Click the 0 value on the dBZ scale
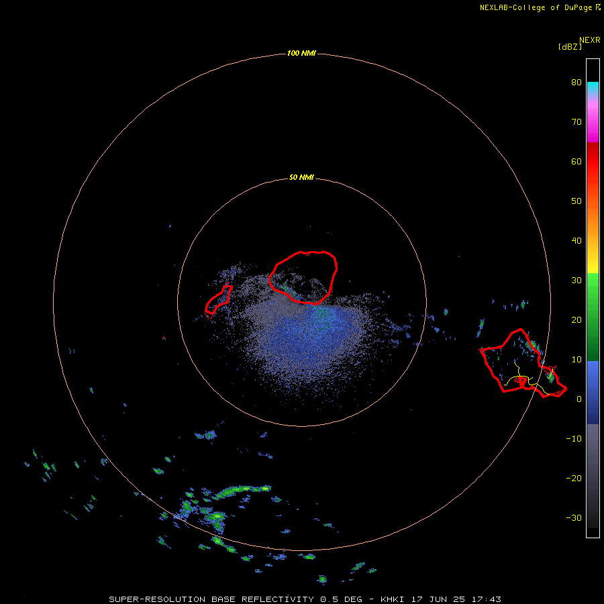Viewport: 604px width, 604px height. coord(579,399)
